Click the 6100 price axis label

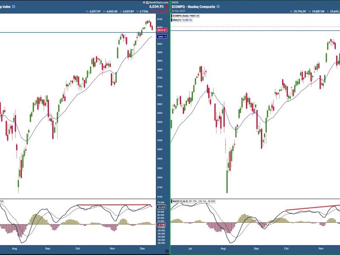tap(160, 19)
